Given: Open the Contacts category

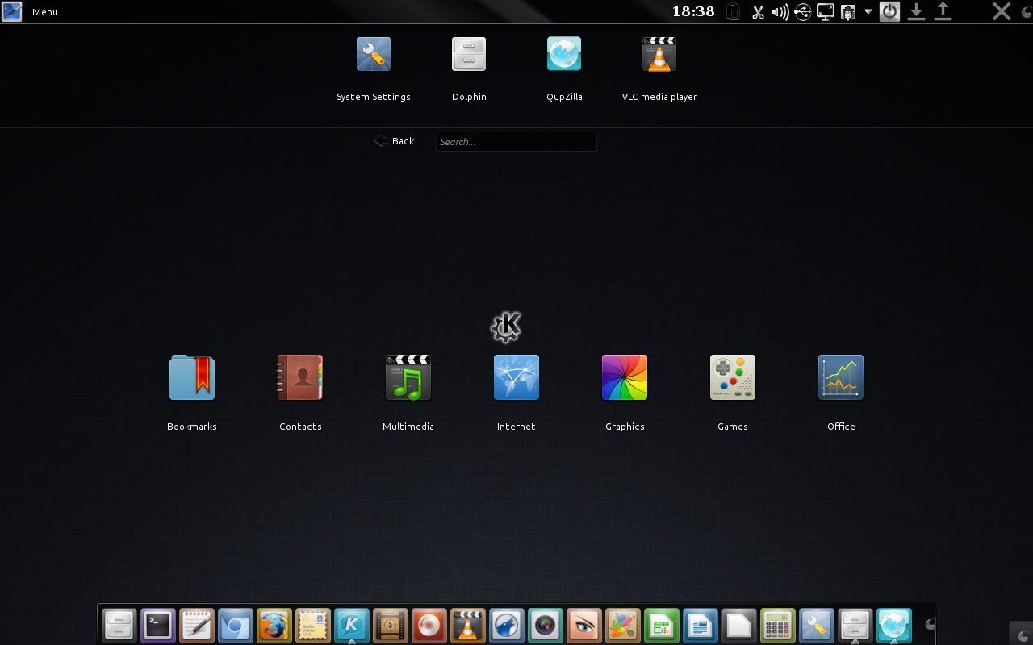Looking at the screenshot, I should [300, 392].
